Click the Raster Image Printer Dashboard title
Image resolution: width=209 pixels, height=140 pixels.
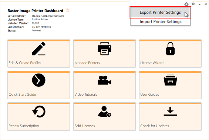pyautogui.click(x=35, y=11)
